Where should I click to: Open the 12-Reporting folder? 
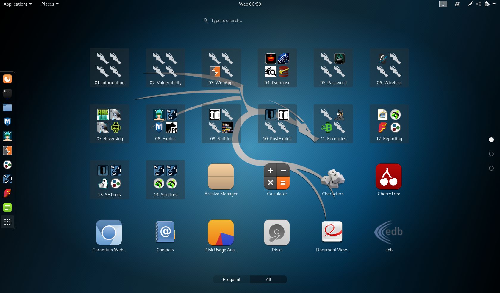389,124
